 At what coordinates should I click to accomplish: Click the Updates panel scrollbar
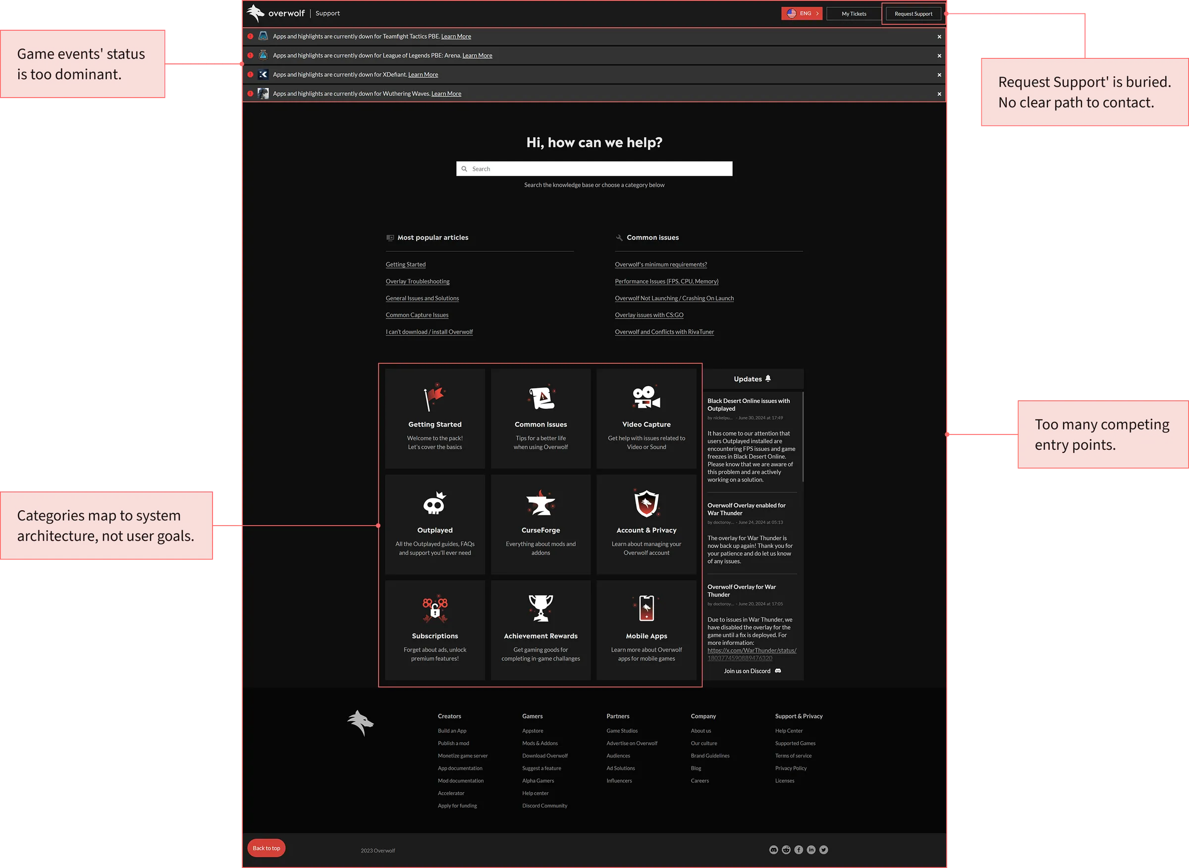point(803,436)
